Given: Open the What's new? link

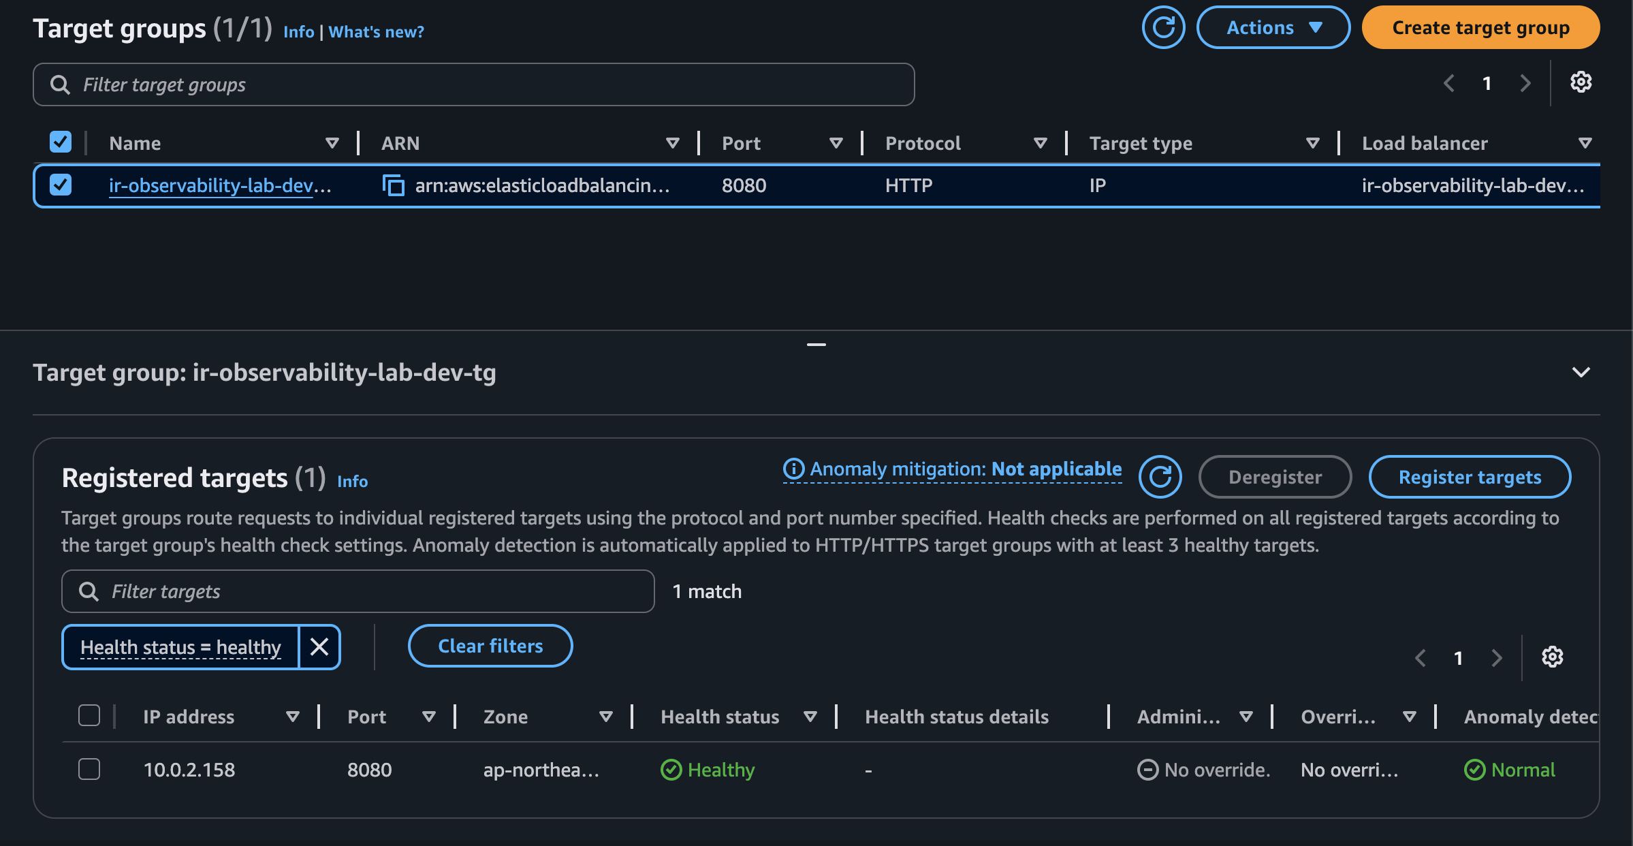Looking at the screenshot, I should coord(376,31).
